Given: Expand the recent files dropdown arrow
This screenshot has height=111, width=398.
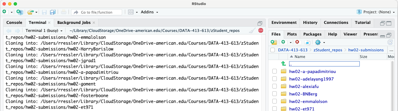Looking at the screenshot, I should pyautogui.click(x=36, y=12).
